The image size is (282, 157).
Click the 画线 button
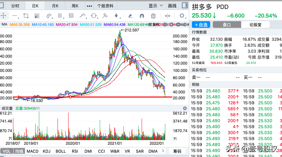click(172, 6)
